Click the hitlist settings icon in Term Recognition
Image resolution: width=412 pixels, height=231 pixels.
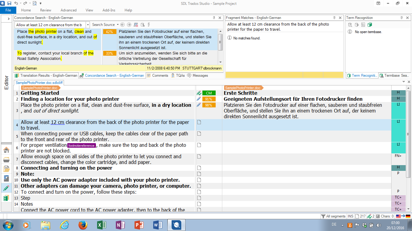(363, 25)
